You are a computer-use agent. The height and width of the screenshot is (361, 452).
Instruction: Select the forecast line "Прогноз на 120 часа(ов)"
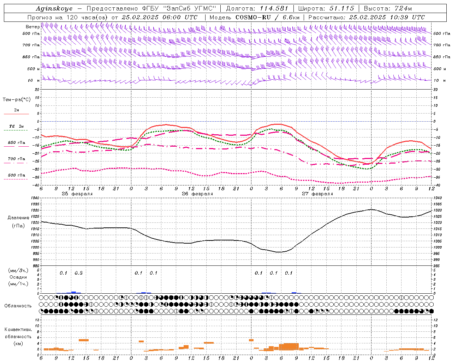68,17
